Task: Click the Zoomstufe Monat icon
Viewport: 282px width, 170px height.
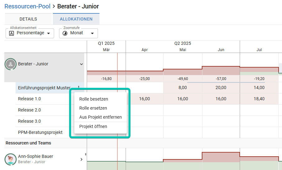Action: (65, 33)
